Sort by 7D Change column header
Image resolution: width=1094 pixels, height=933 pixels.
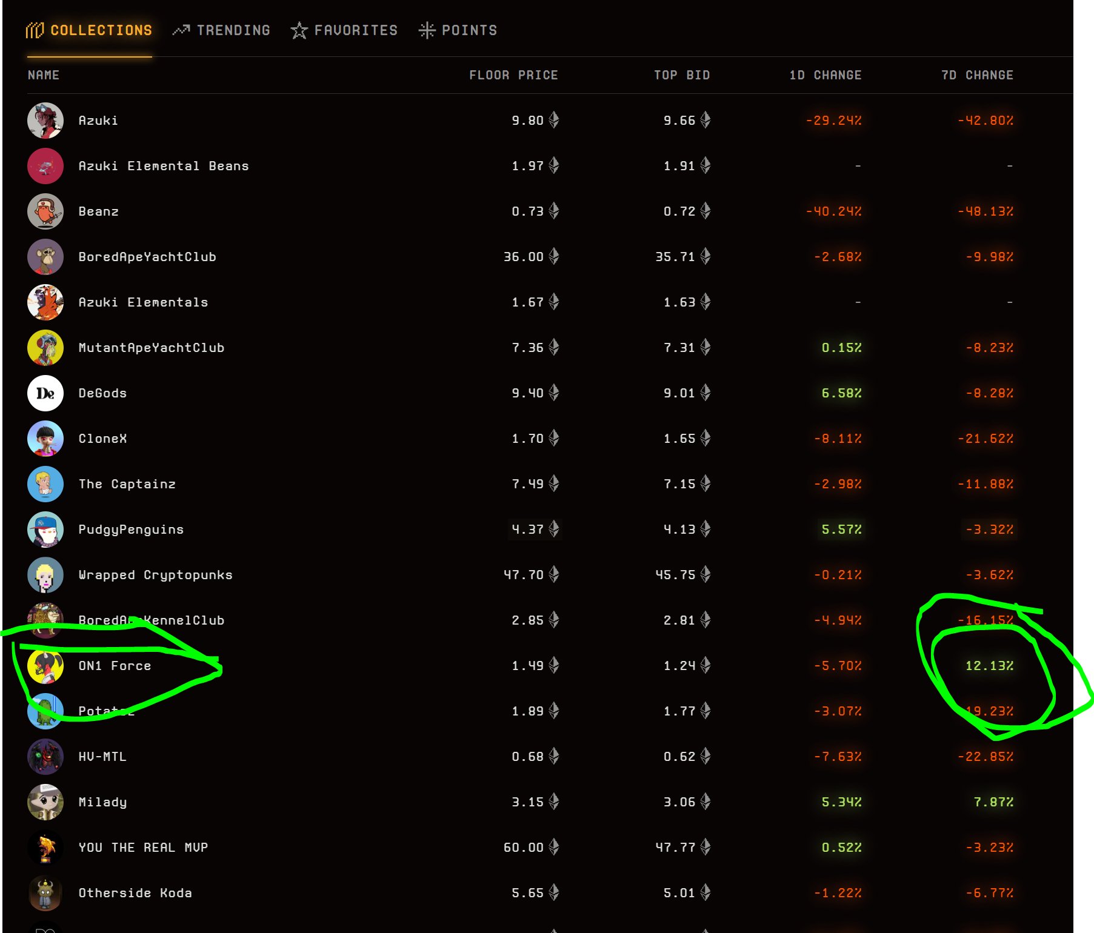click(x=977, y=75)
